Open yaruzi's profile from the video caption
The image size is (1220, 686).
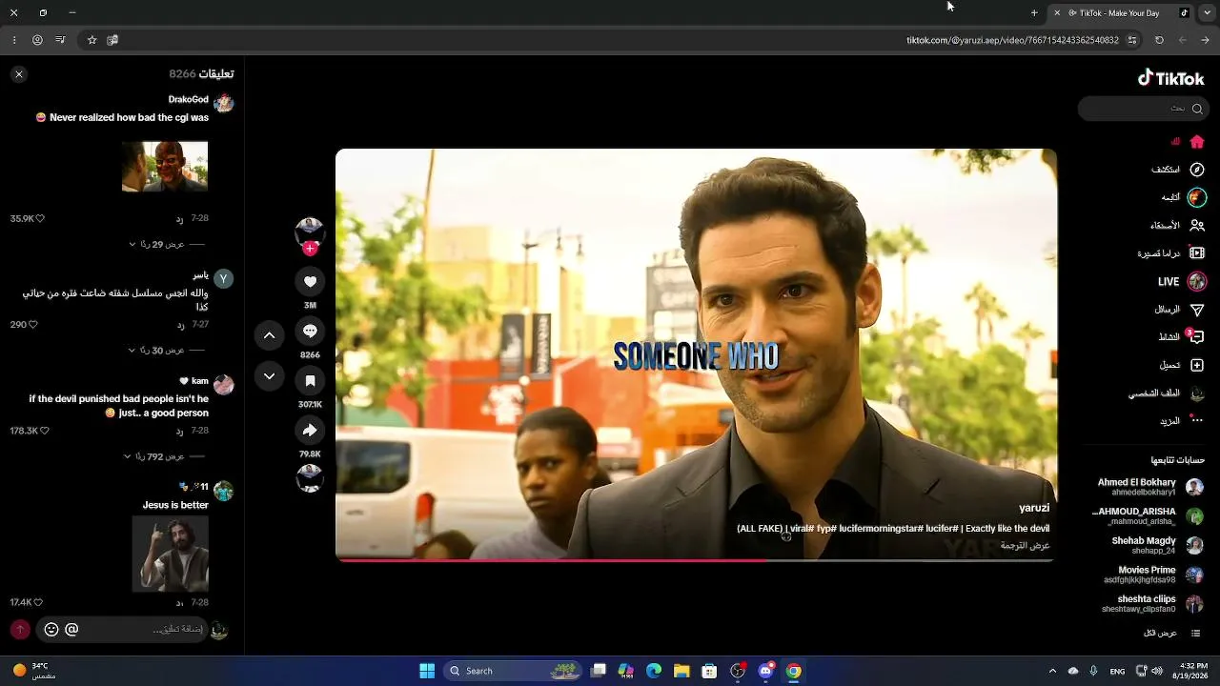pyautogui.click(x=1034, y=508)
